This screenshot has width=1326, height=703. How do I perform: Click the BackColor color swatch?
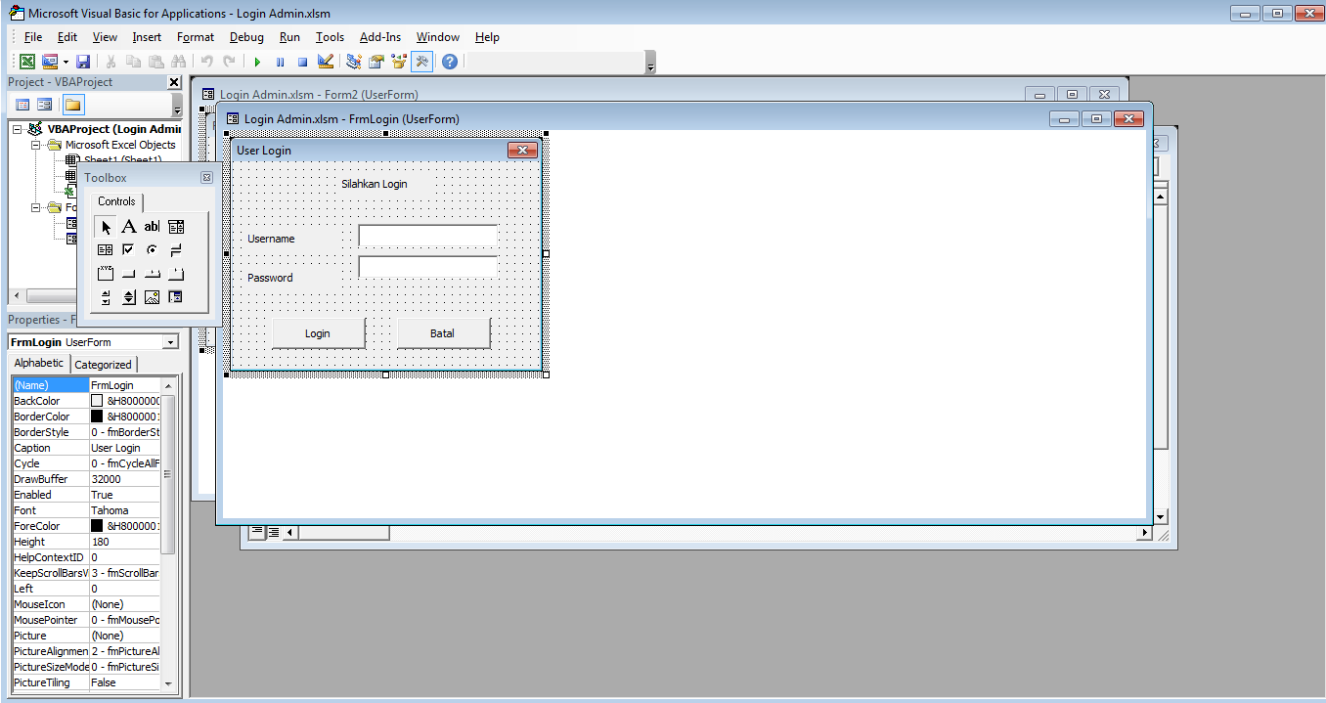tap(97, 401)
